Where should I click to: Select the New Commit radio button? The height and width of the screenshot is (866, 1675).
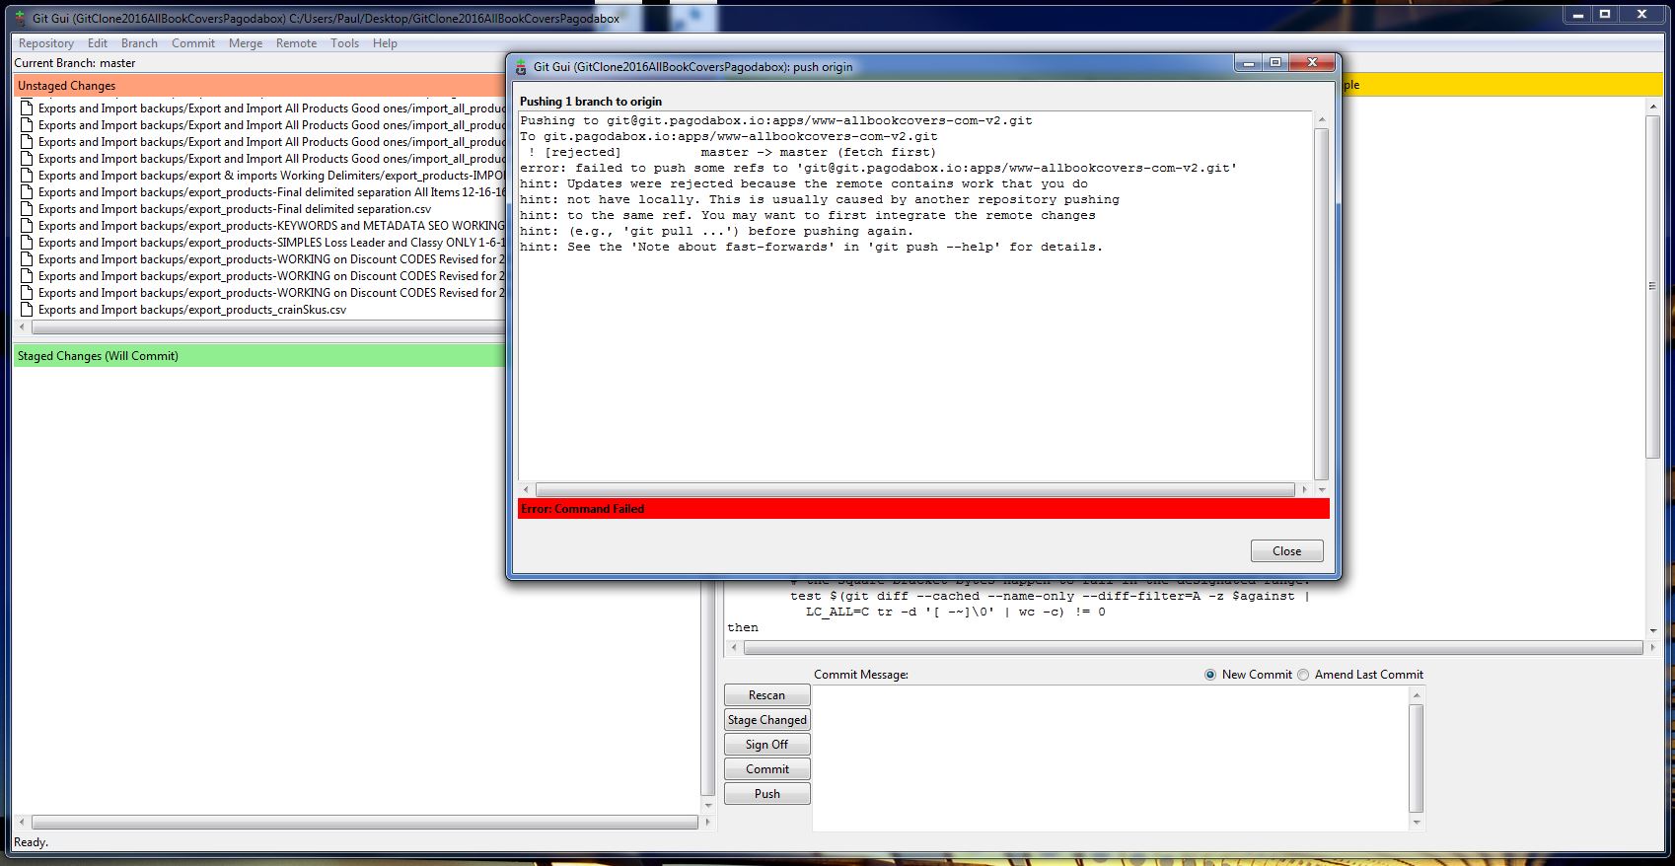1210,675
